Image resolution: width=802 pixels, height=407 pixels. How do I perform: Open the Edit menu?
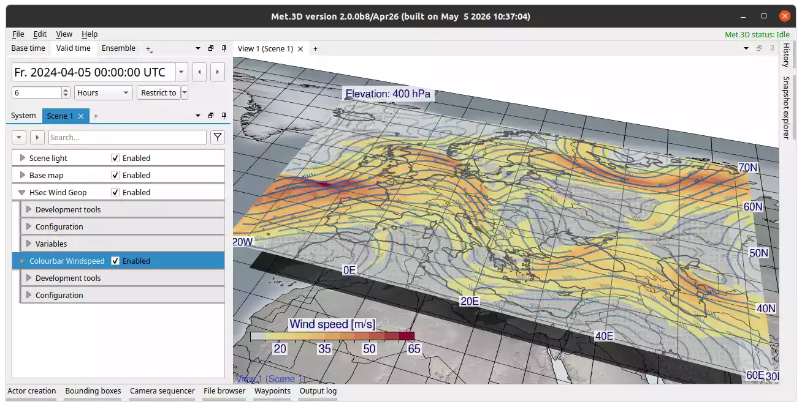[x=40, y=34]
